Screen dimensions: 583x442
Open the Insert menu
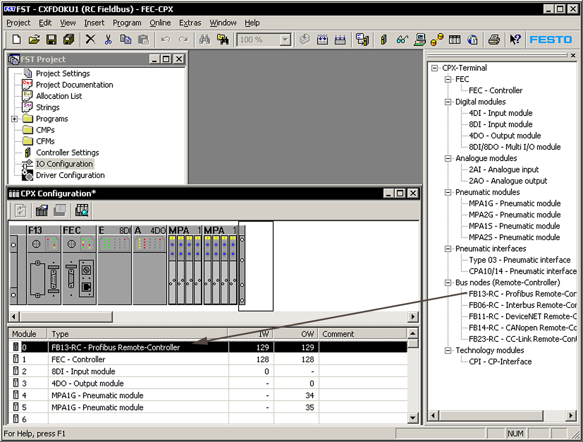pos(94,23)
